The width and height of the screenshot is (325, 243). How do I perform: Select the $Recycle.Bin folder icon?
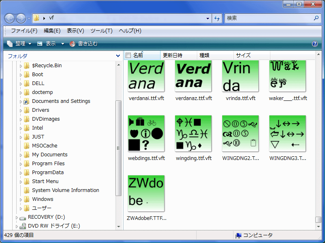pyautogui.click(x=26, y=66)
